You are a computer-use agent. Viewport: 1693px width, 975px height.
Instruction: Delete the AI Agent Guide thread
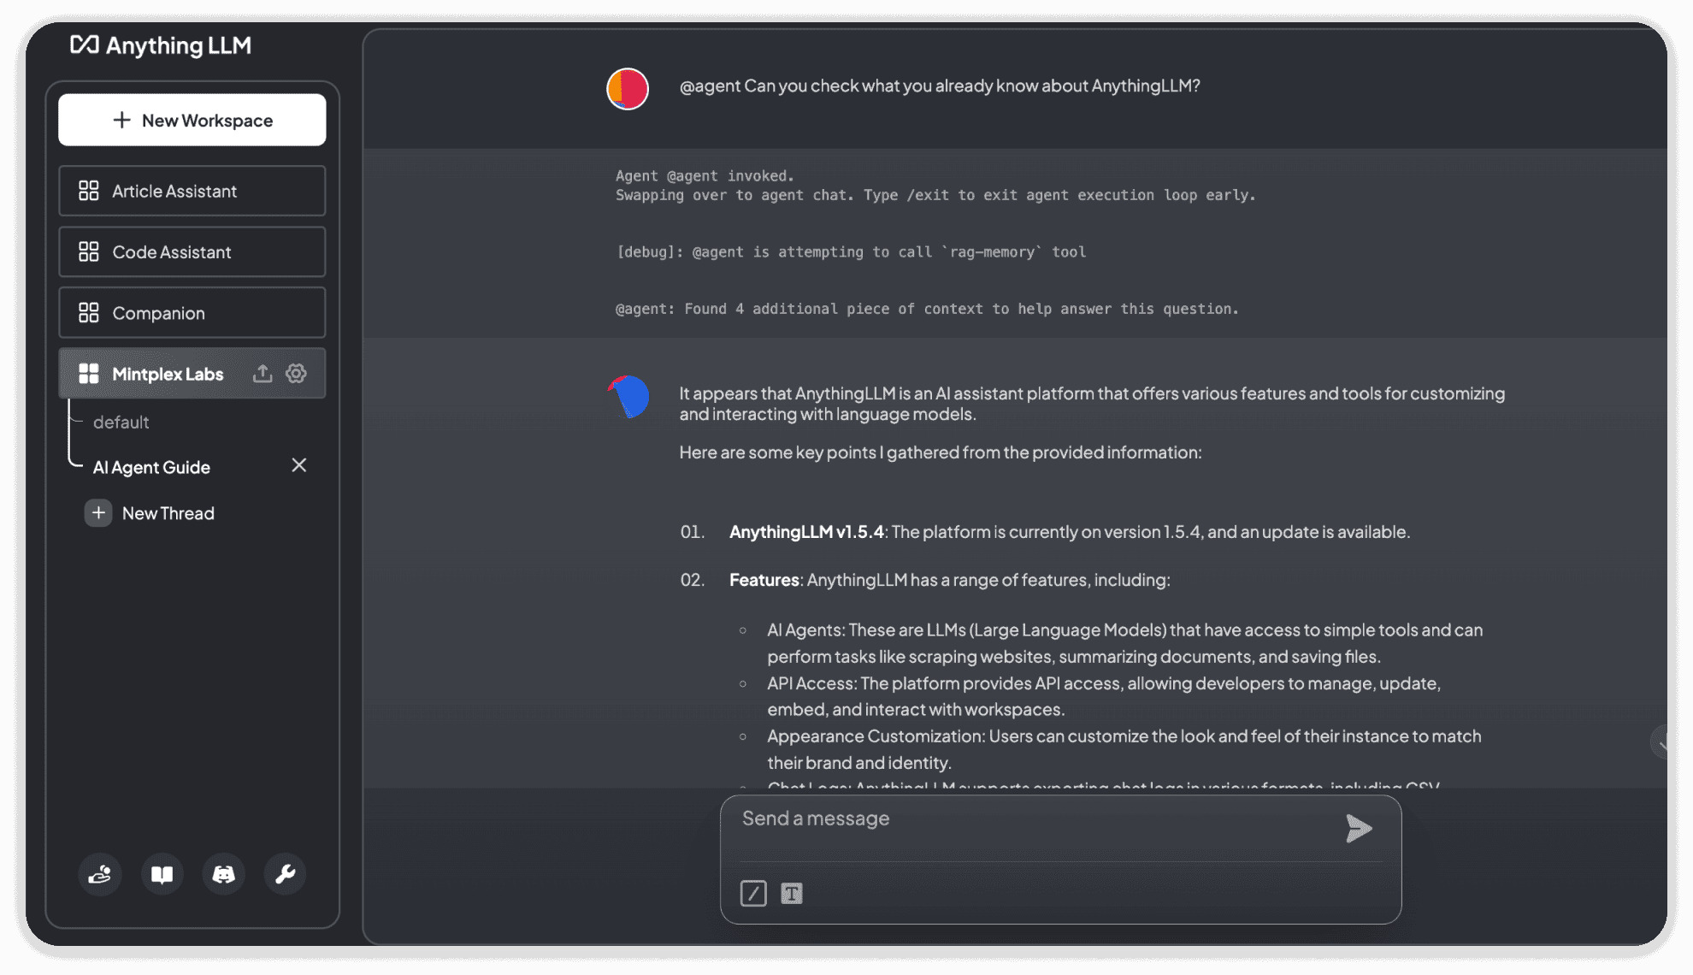299,465
